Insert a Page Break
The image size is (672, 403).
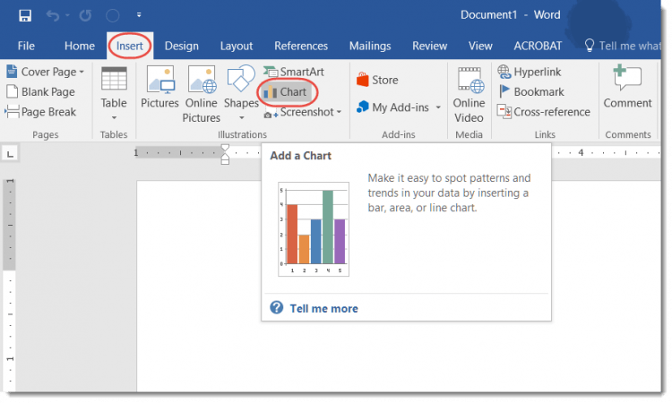coord(40,112)
